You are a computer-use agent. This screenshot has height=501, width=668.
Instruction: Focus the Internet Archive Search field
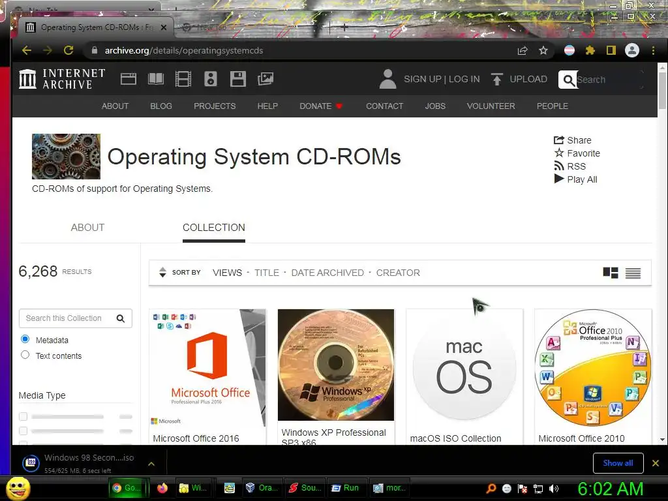(609, 80)
